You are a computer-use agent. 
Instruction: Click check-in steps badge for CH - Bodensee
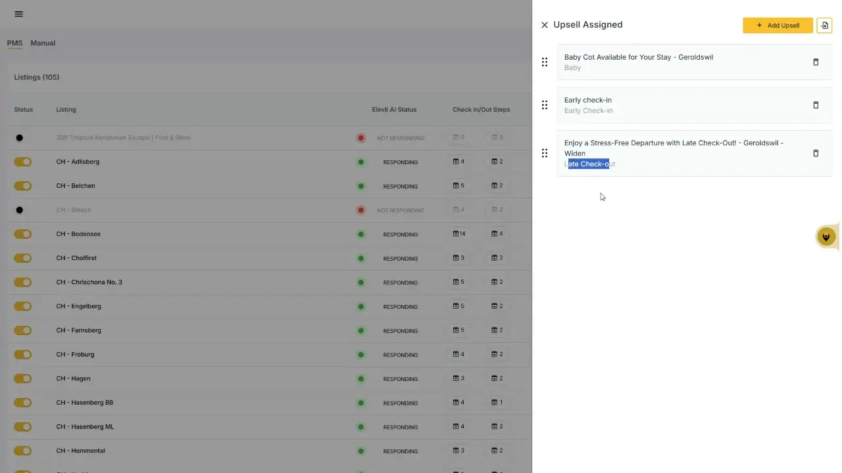(459, 234)
